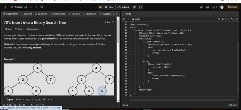
Task: Open the notes sticky icon
Action: click(x=140, y=7)
